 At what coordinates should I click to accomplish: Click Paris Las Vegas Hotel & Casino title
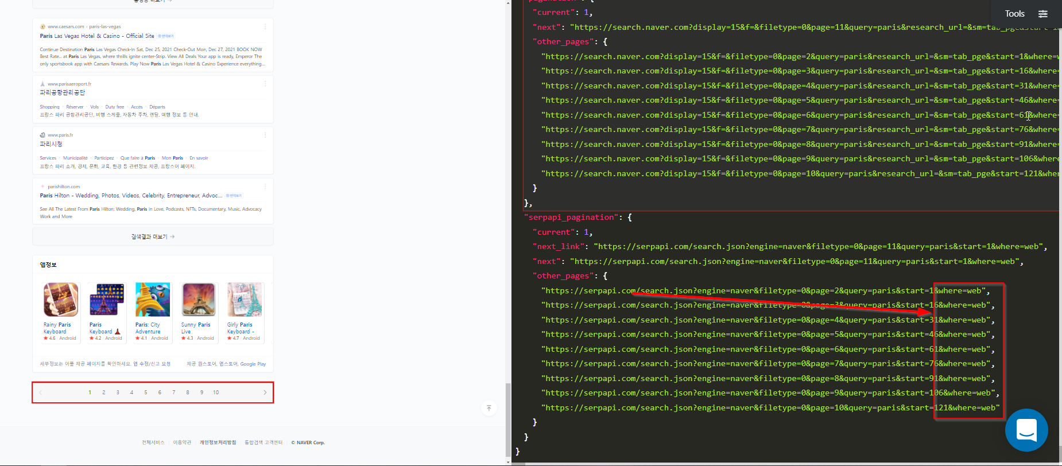pos(97,36)
